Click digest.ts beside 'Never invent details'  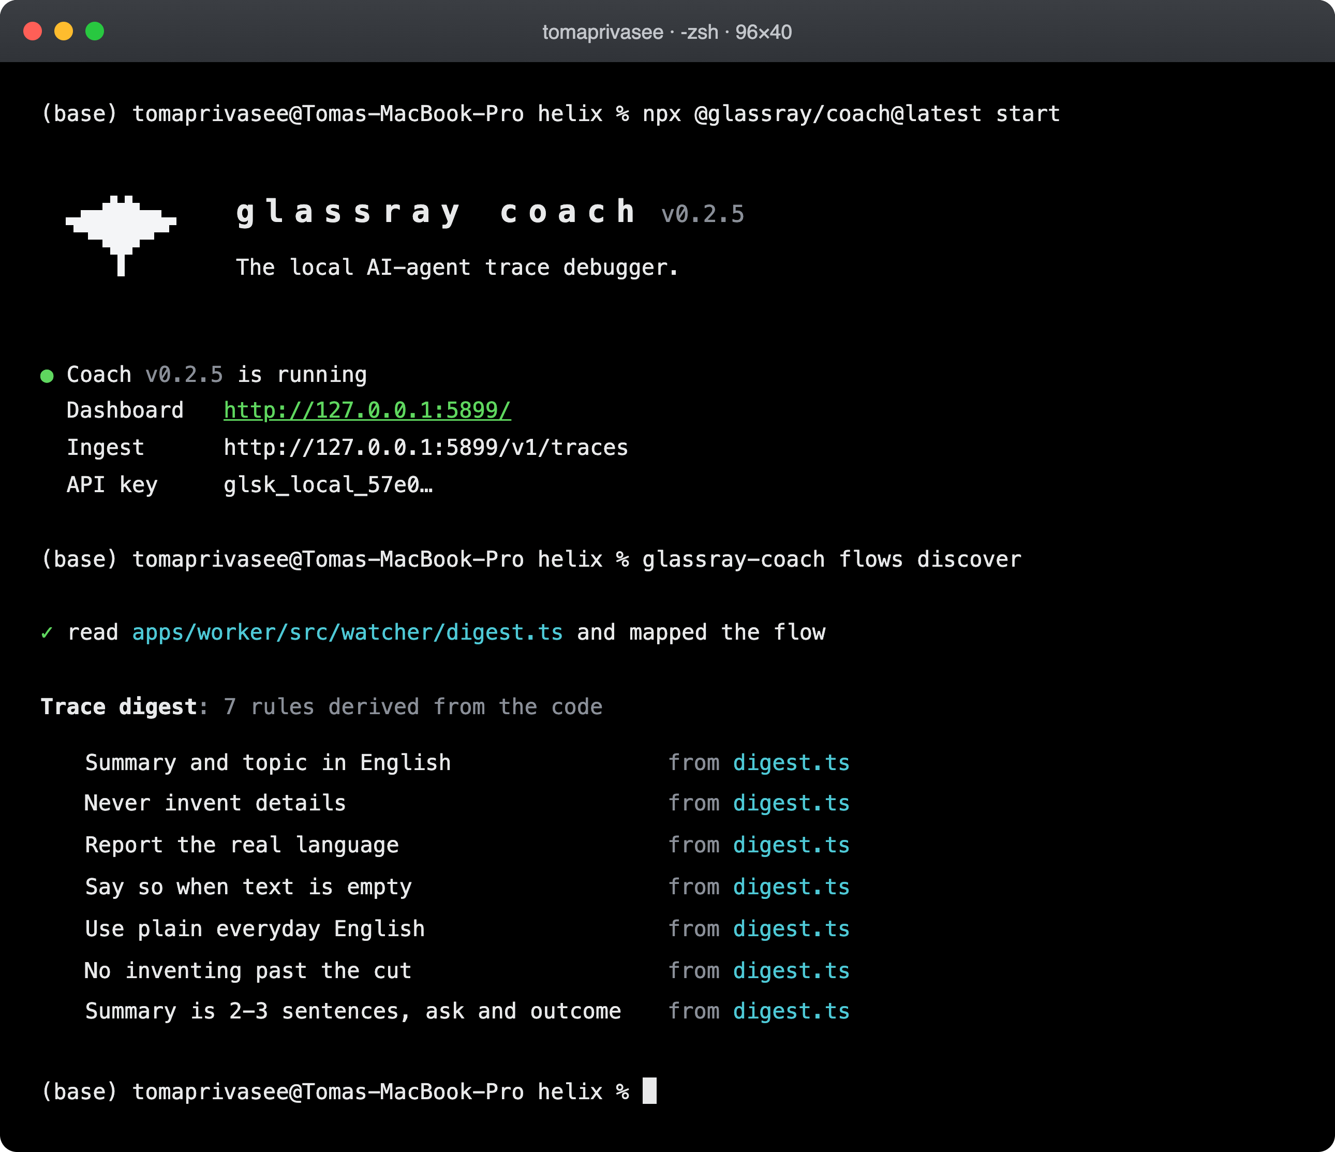tap(791, 803)
